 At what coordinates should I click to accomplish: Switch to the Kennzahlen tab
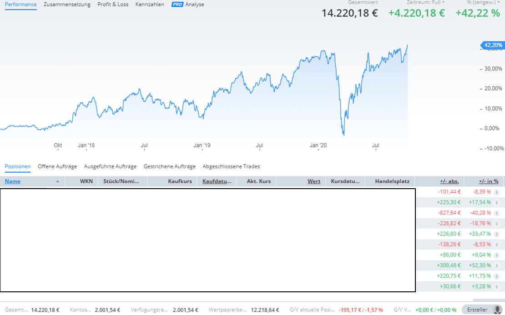(150, 5)
